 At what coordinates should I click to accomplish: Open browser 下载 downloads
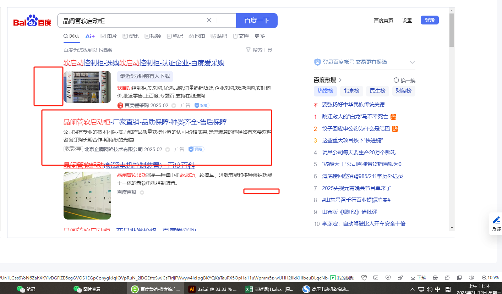tap(418, 278)
